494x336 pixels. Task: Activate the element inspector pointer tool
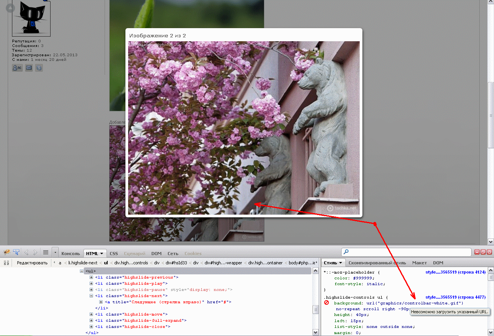[x=16, y=252]
